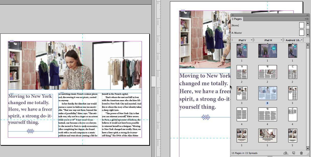Open the iPad H layout dropdown
Viewport: 311px width, 157px height.
pos(282,40)
